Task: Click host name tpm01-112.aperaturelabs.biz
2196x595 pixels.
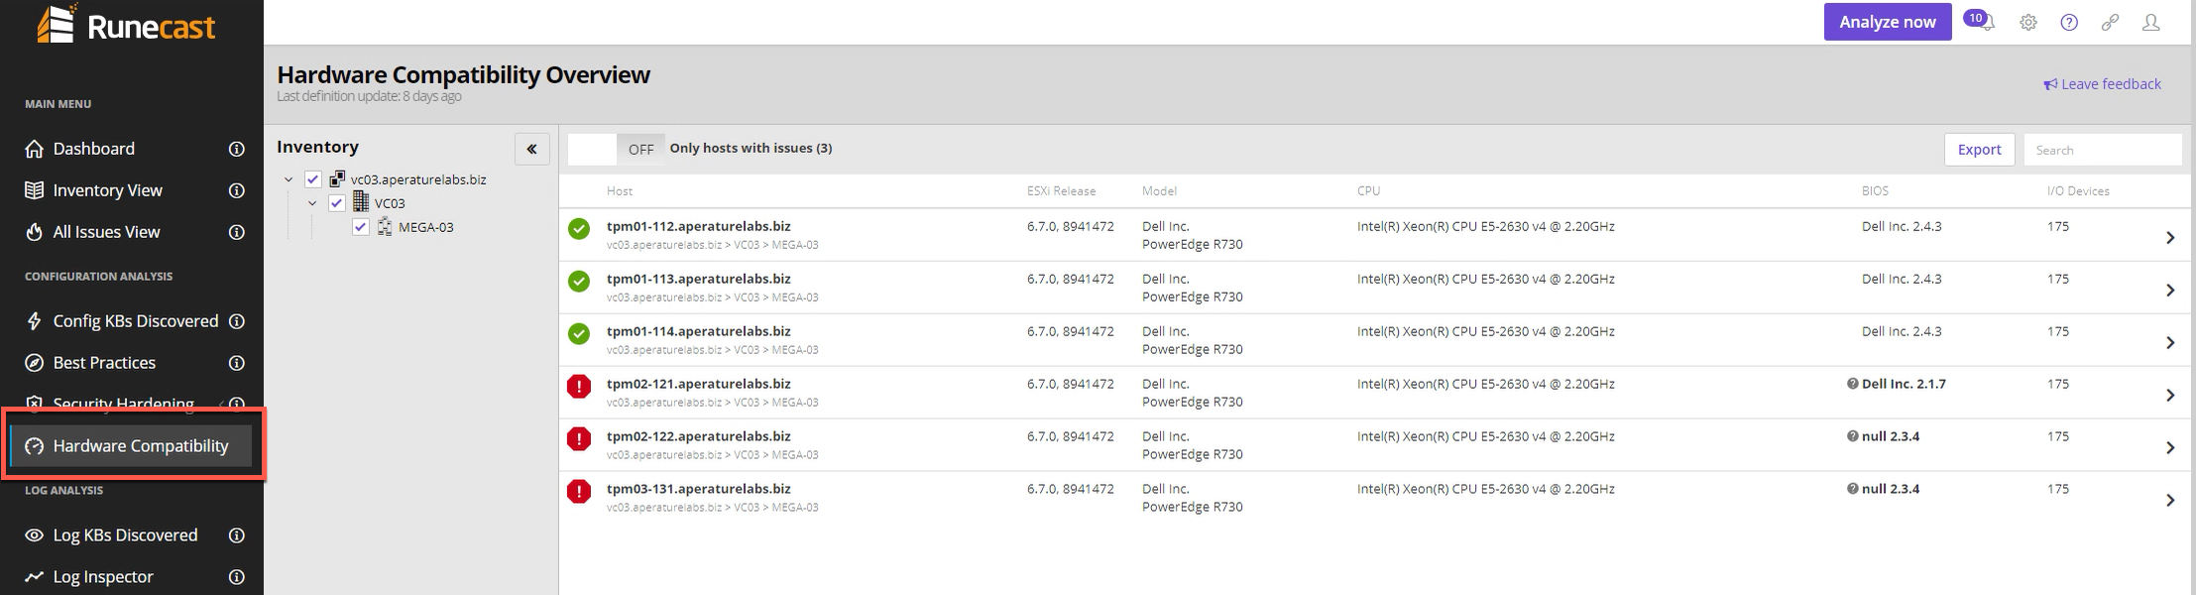Action: tap(699, 226)
